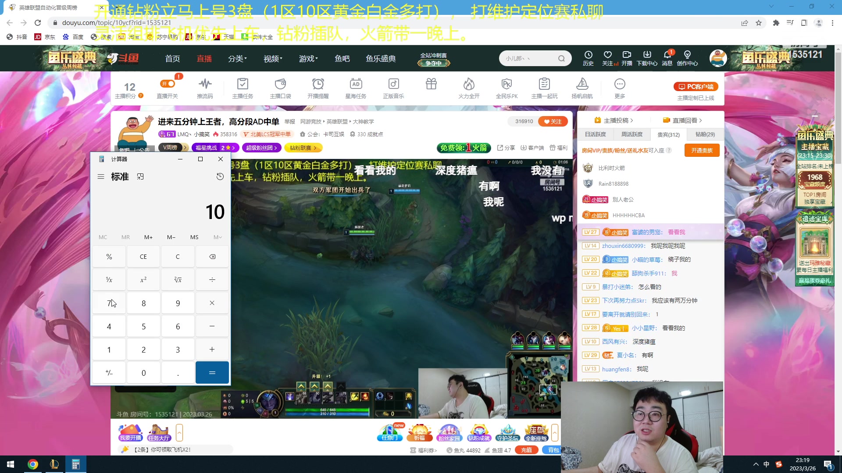
Task: Toggle calculator keep-on-top icon
Action: 140,176
